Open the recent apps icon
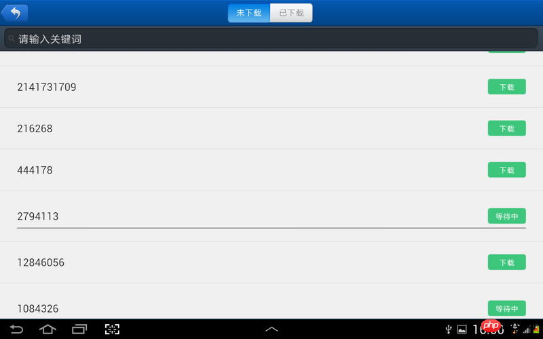The image size is (543, 339). (x=79, y=329)
